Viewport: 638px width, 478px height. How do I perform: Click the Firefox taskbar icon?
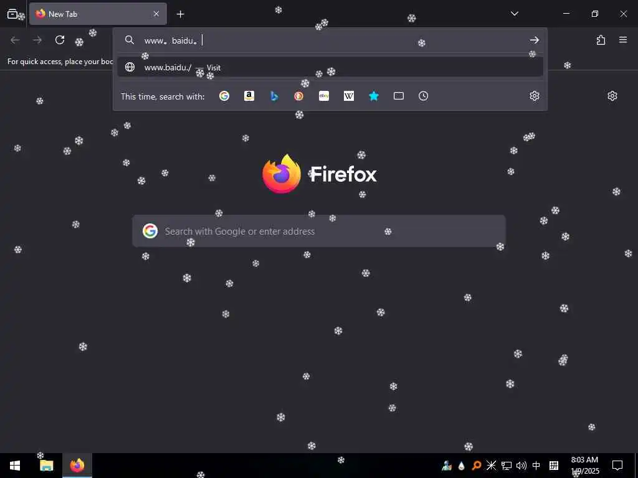[77, 466]
